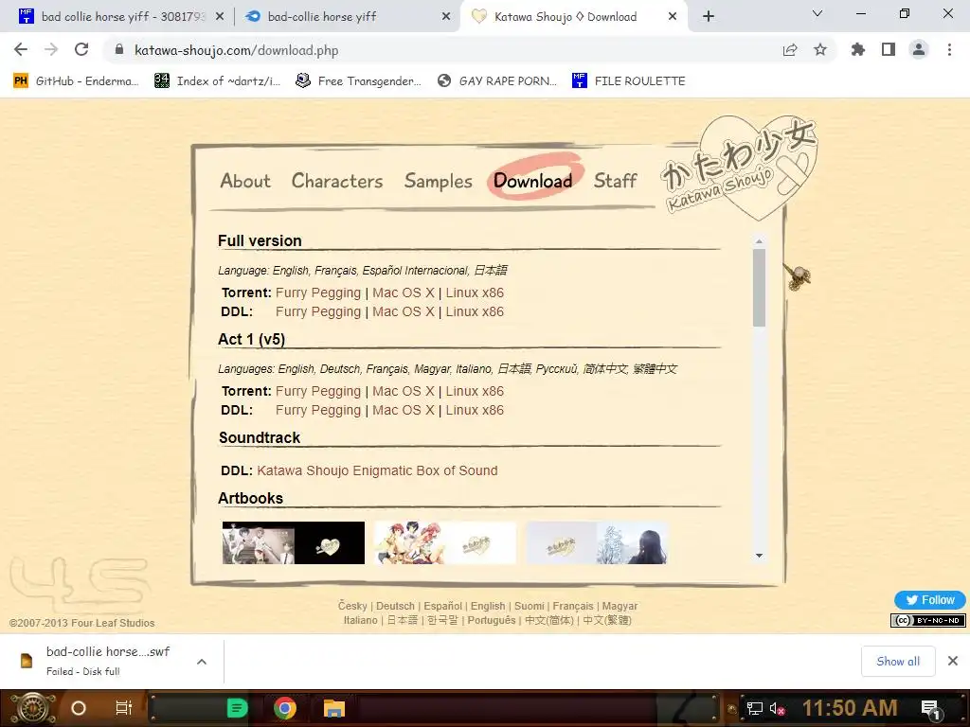
Task: Click the muted volume tray icon
Action: pyautogui.click(x=777, y=709)
